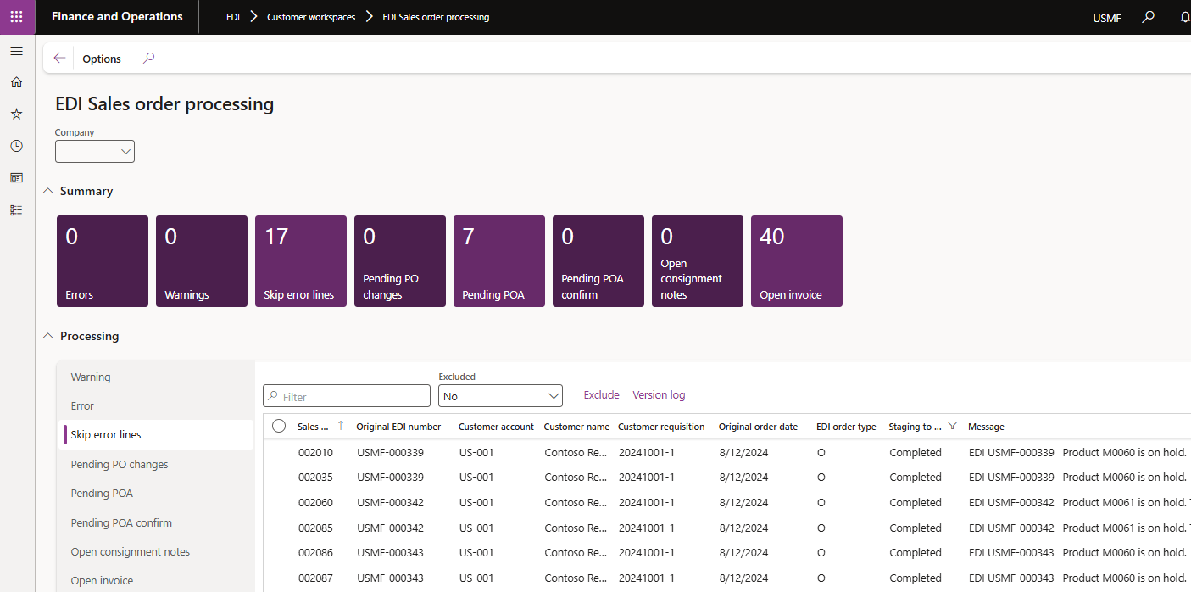Viewport: 1191px width, 592px height.
Task: Click the back arrow in action bar
Action: 59,59
